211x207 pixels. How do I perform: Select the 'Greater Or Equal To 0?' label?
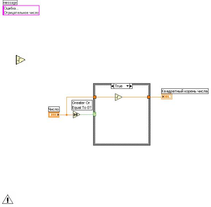tap(82, 105)
